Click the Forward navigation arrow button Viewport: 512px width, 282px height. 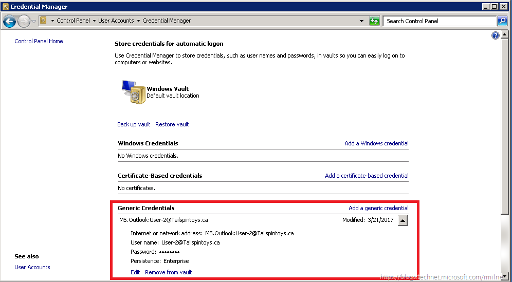click(x=24, y=21)
